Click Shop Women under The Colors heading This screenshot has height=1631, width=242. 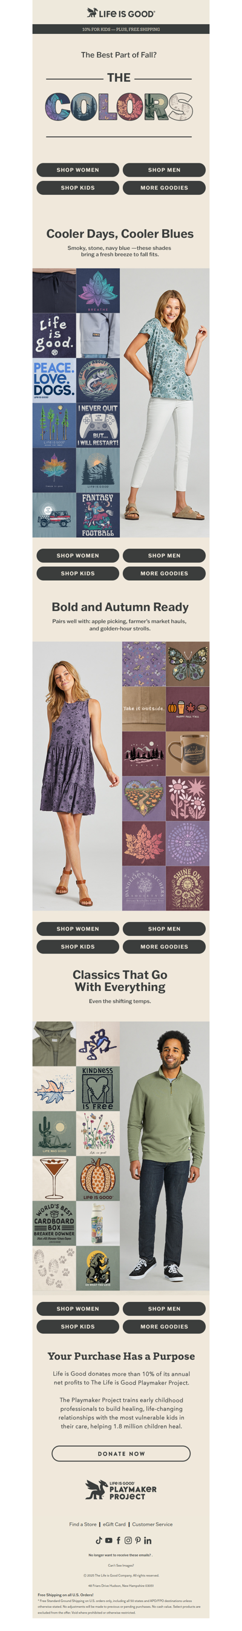tap(78, 169)
